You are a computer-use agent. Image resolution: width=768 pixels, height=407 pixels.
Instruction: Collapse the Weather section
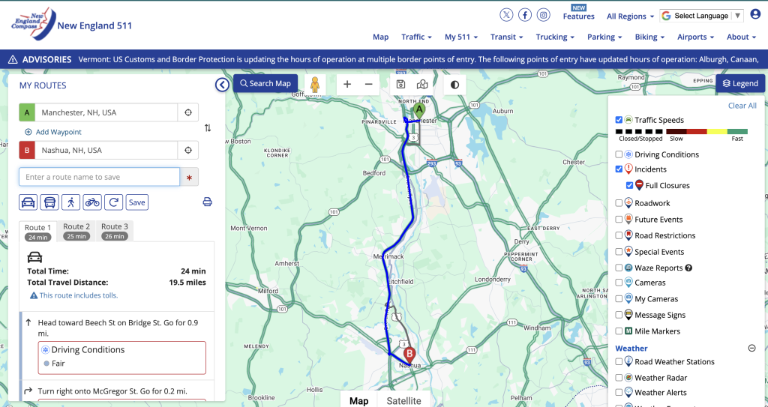751,349
